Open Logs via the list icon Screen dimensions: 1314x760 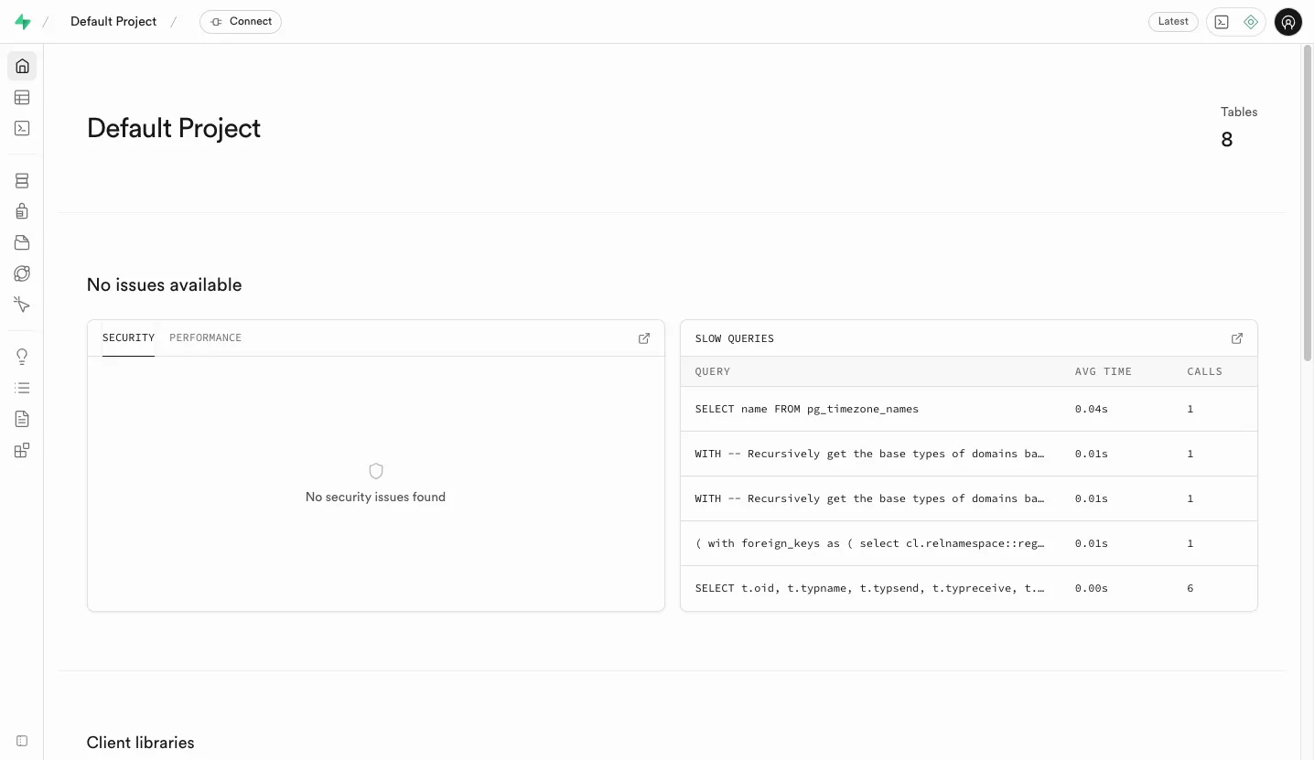coord(22,388)
